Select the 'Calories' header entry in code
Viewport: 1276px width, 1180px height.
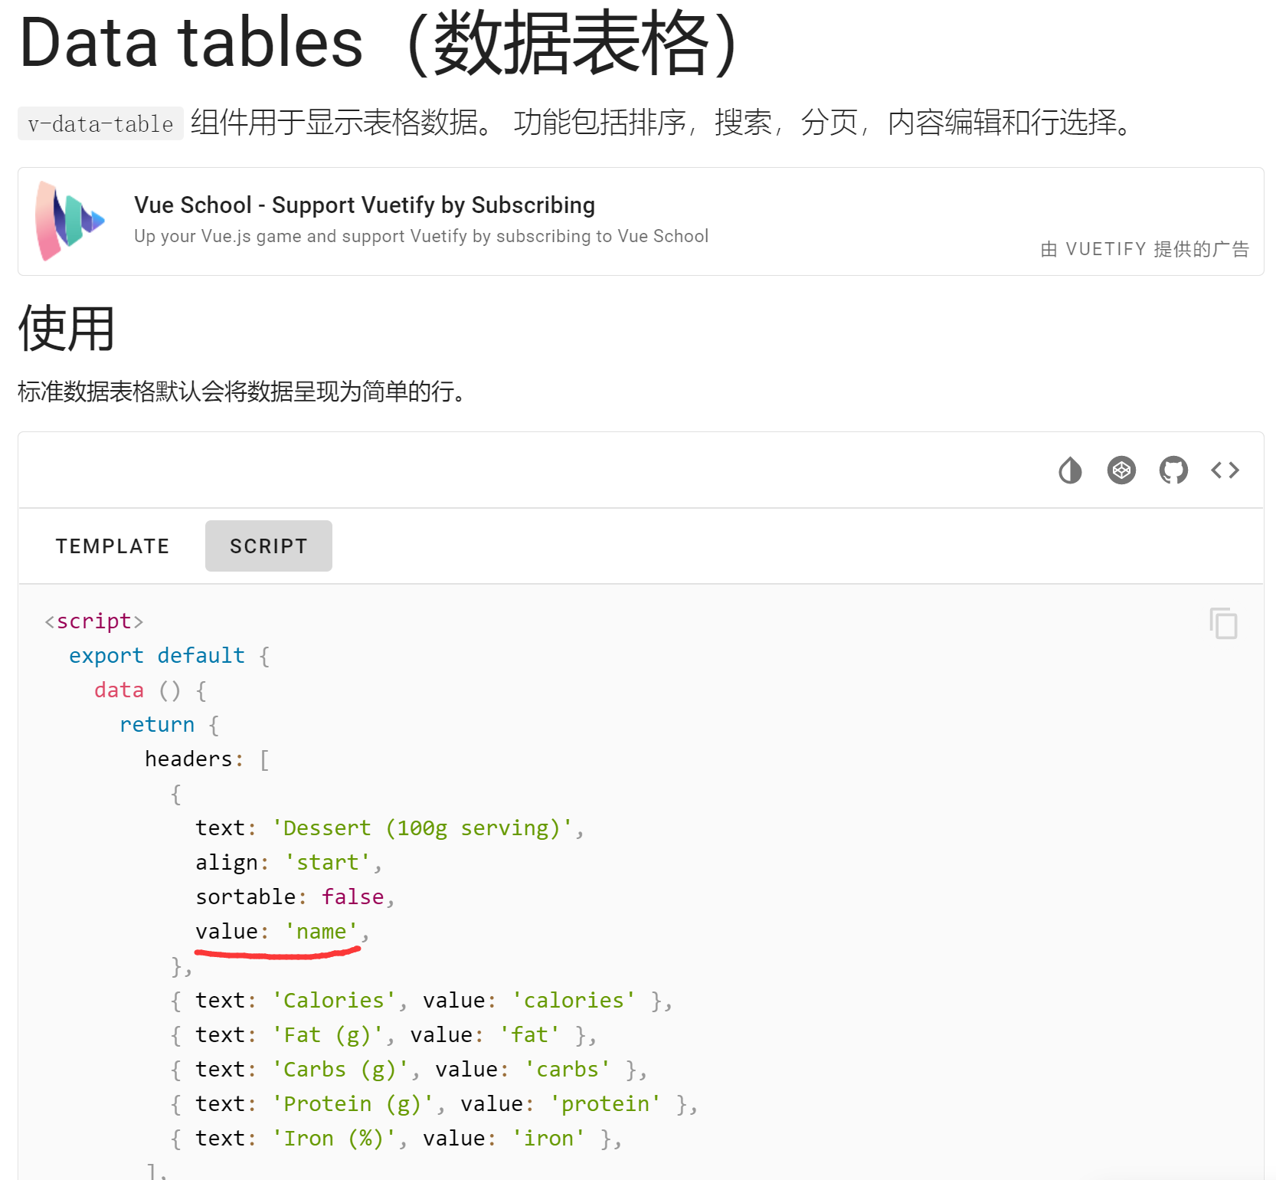click(332, 999)
